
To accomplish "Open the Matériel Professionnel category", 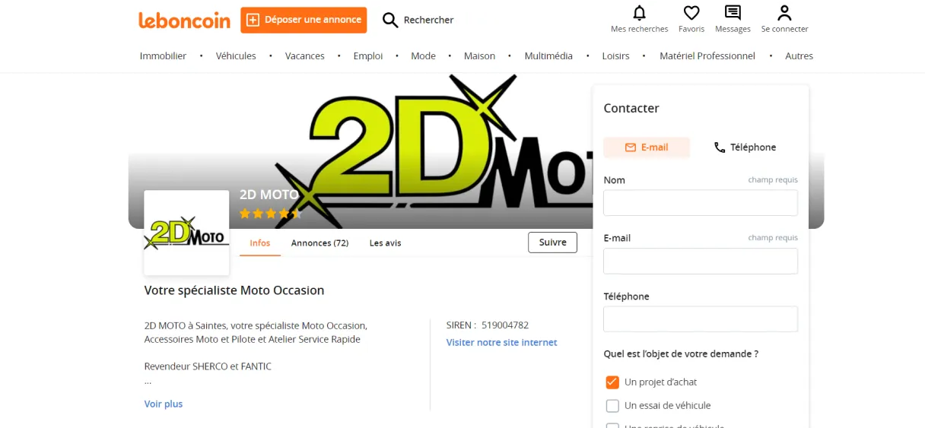I will [x=707, y=55].
